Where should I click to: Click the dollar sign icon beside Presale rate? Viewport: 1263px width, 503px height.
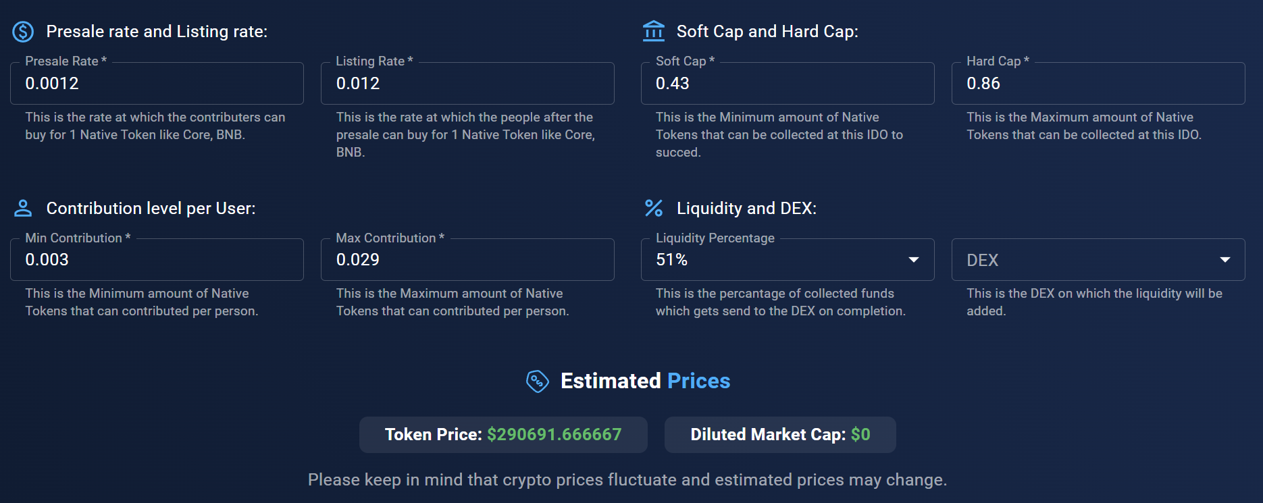(23, 30)
